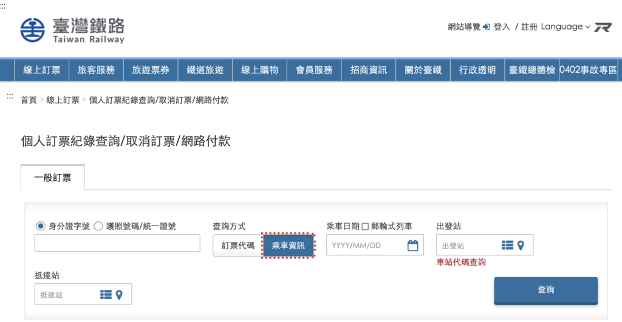Click the TR emblem icon at top right
The width and height of the screenshot is (622, 322).
tap(603, 27)
